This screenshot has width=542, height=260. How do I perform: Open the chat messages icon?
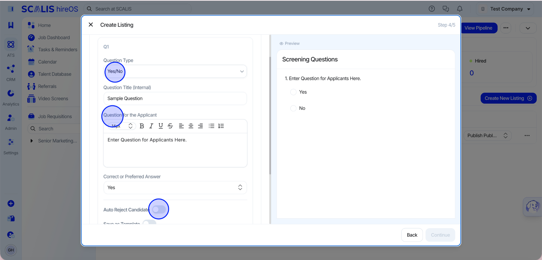(x=446, y=9)
